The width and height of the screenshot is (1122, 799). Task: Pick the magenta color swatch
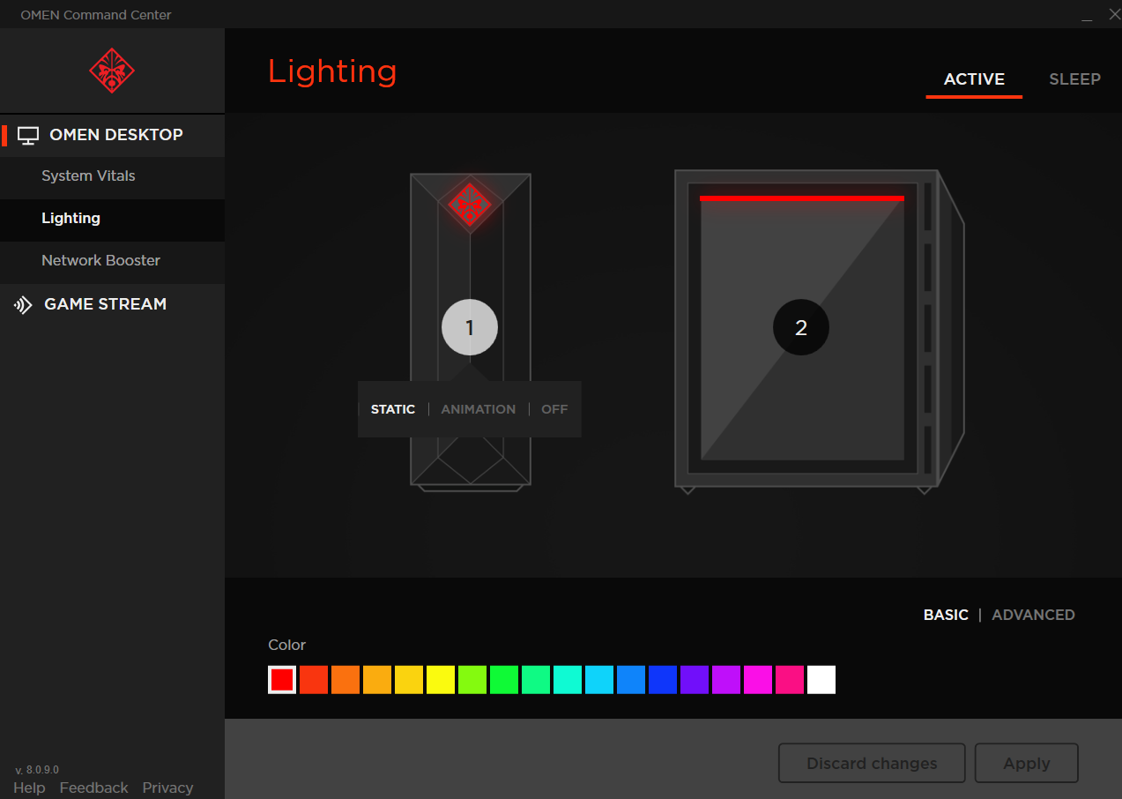tap(758, 680)
